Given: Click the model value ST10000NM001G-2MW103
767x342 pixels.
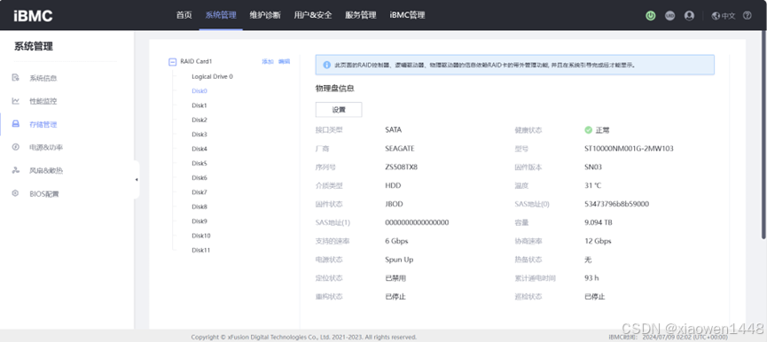Looking at the screenshot, I should [629, 149].
